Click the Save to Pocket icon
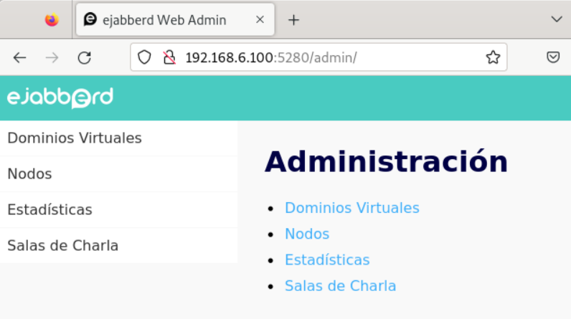 tap(553, 57)
